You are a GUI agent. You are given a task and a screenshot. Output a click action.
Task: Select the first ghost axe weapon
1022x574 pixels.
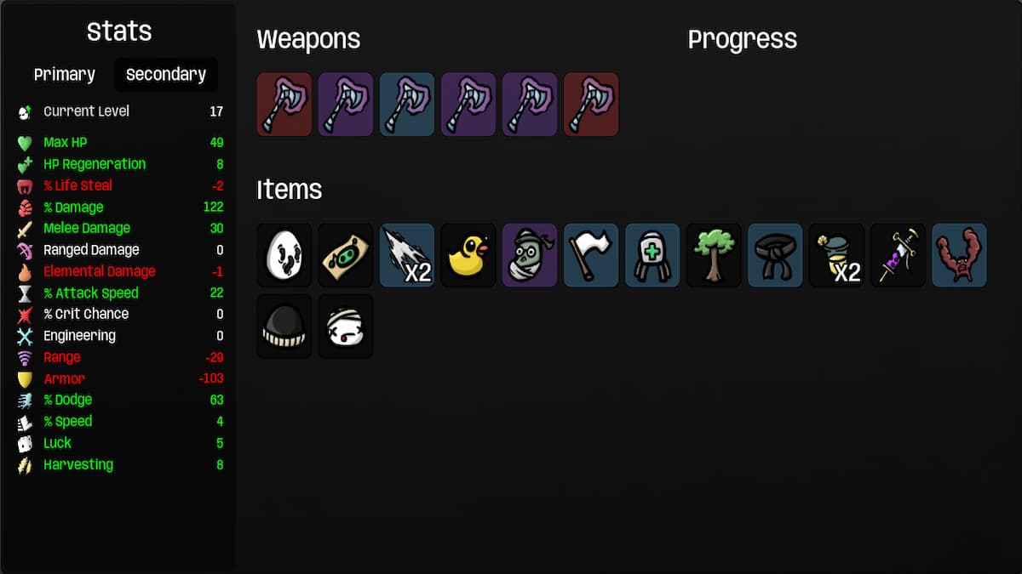[x=284, y=105]
